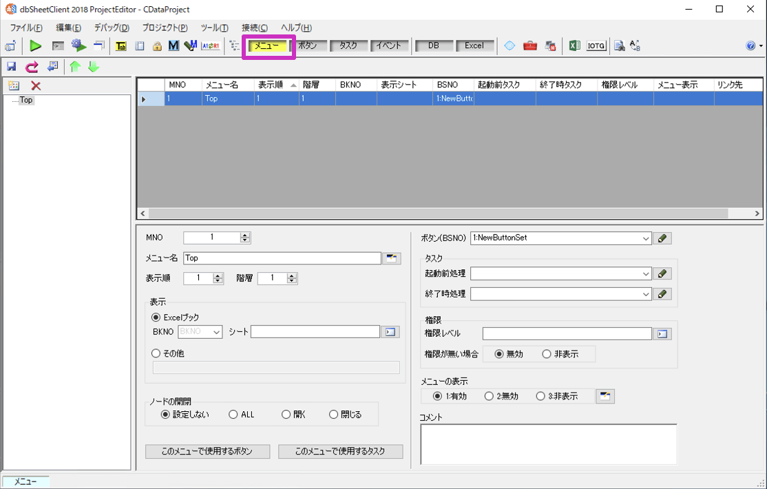The image size is (767, 489).
Task: Click the browse button beside 権限レベル field
Action: (x=662, y=334)
